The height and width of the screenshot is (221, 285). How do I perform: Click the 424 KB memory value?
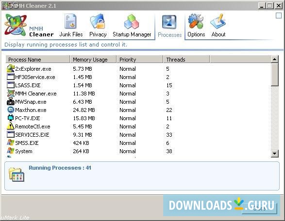click(x=81, y=143)
